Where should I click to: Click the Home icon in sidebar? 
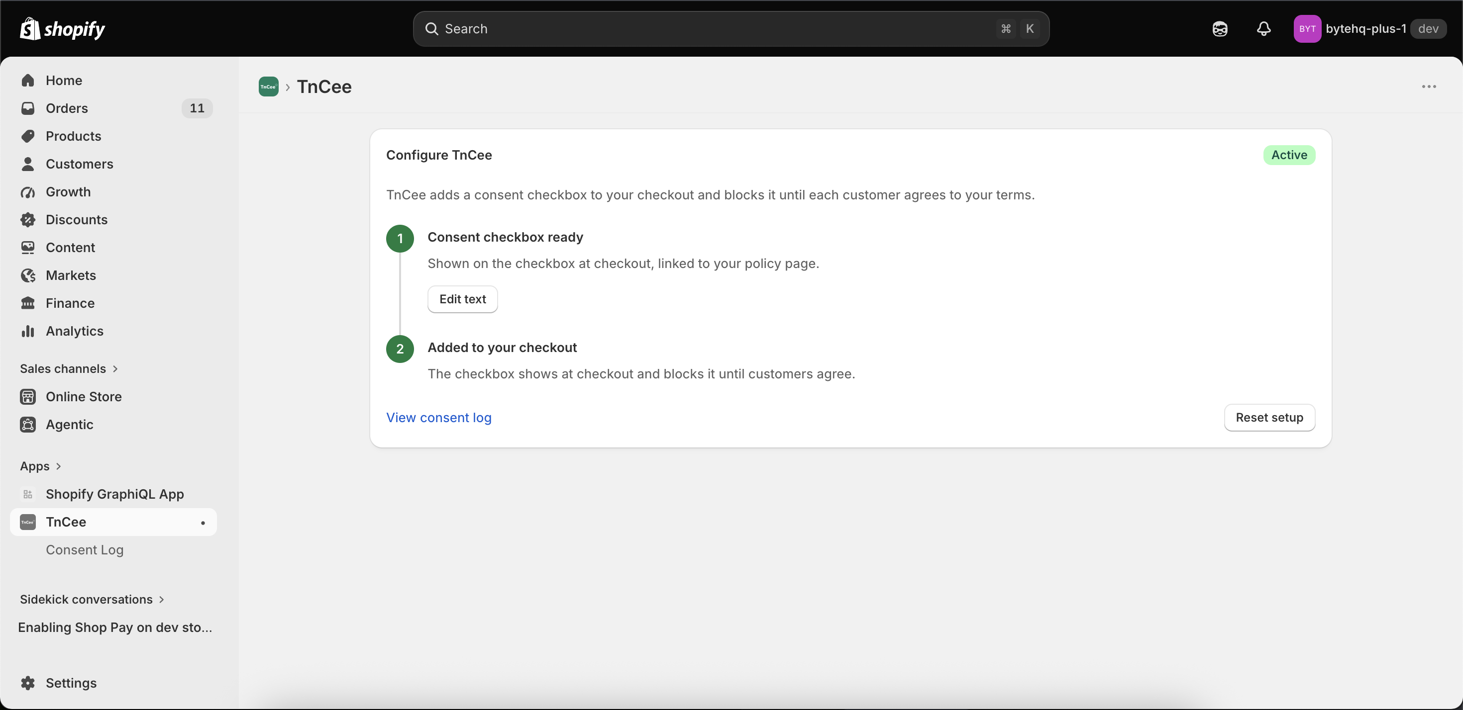click(x=28, y=81)
